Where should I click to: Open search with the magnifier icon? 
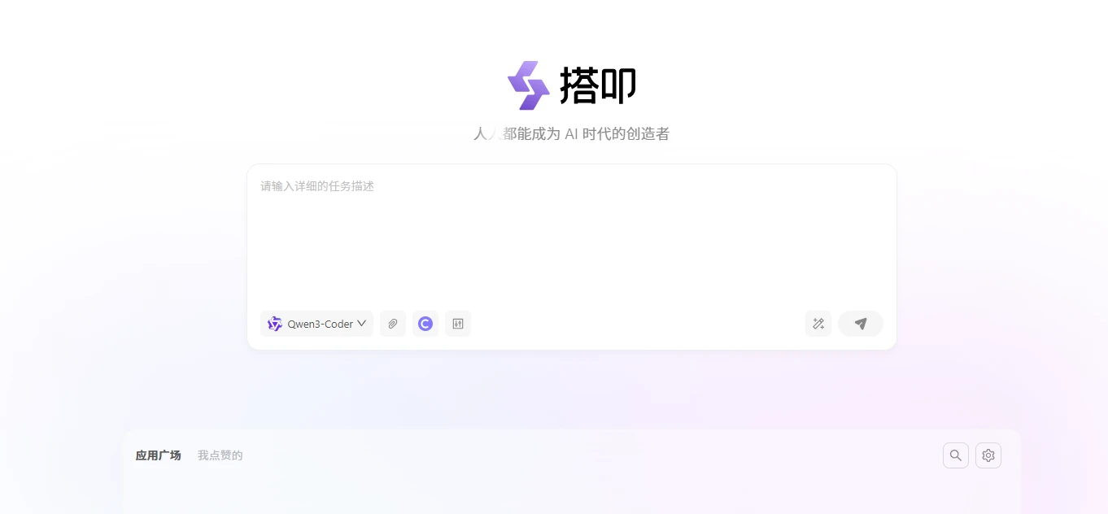[956, 455]
